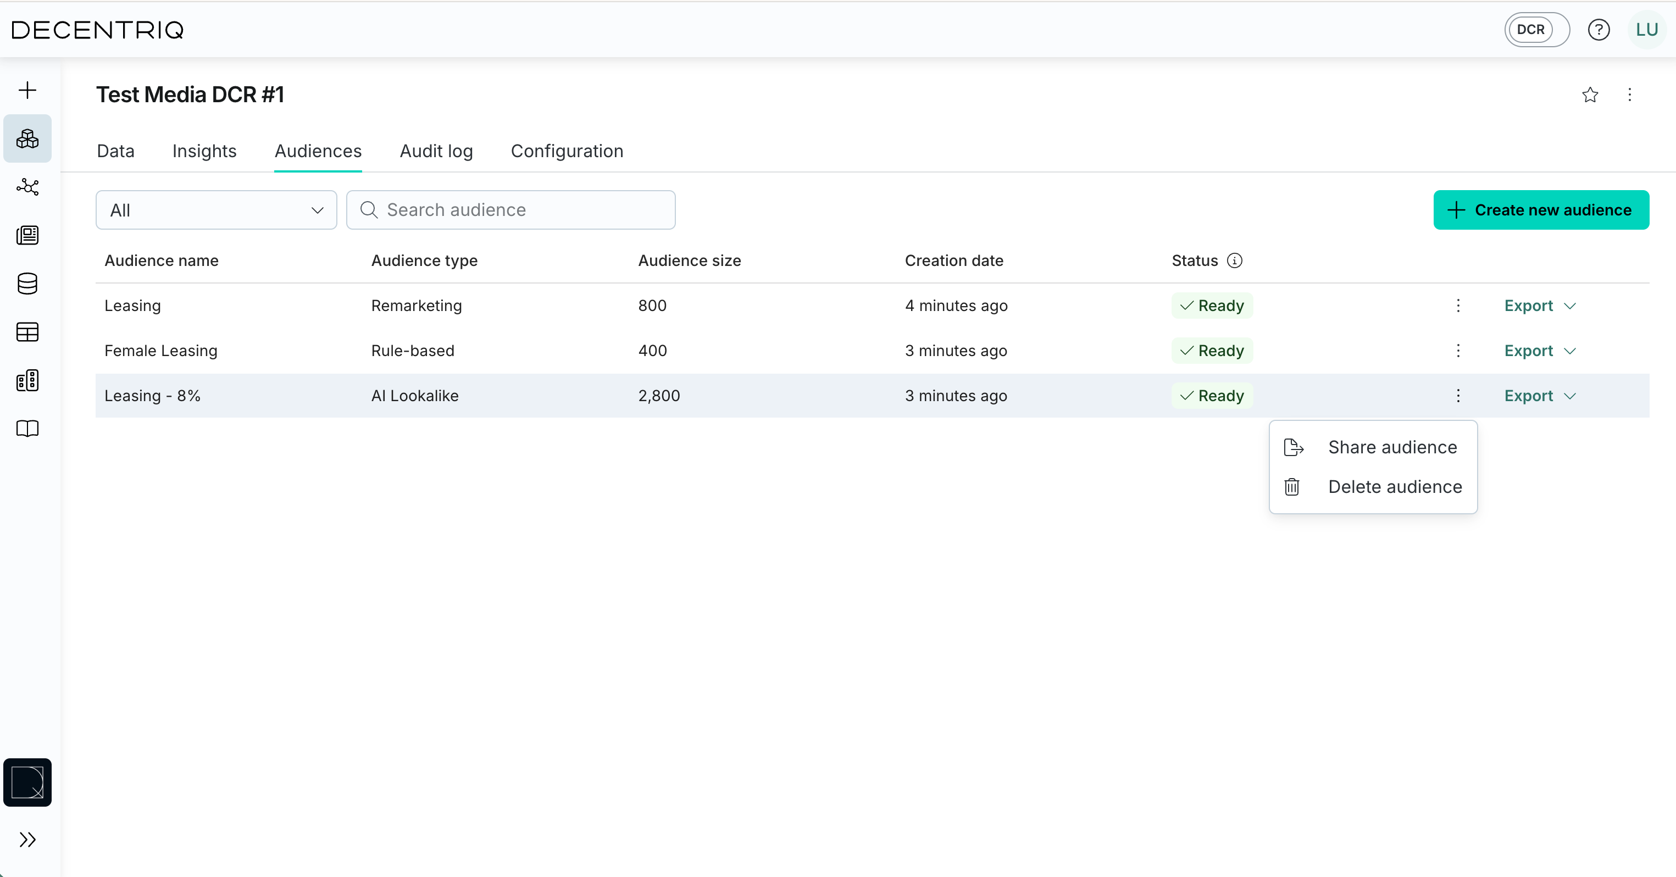Expand Export dropdown for Leasing row
Viewport: 1676px width, 877px height.
[1539, 306]
